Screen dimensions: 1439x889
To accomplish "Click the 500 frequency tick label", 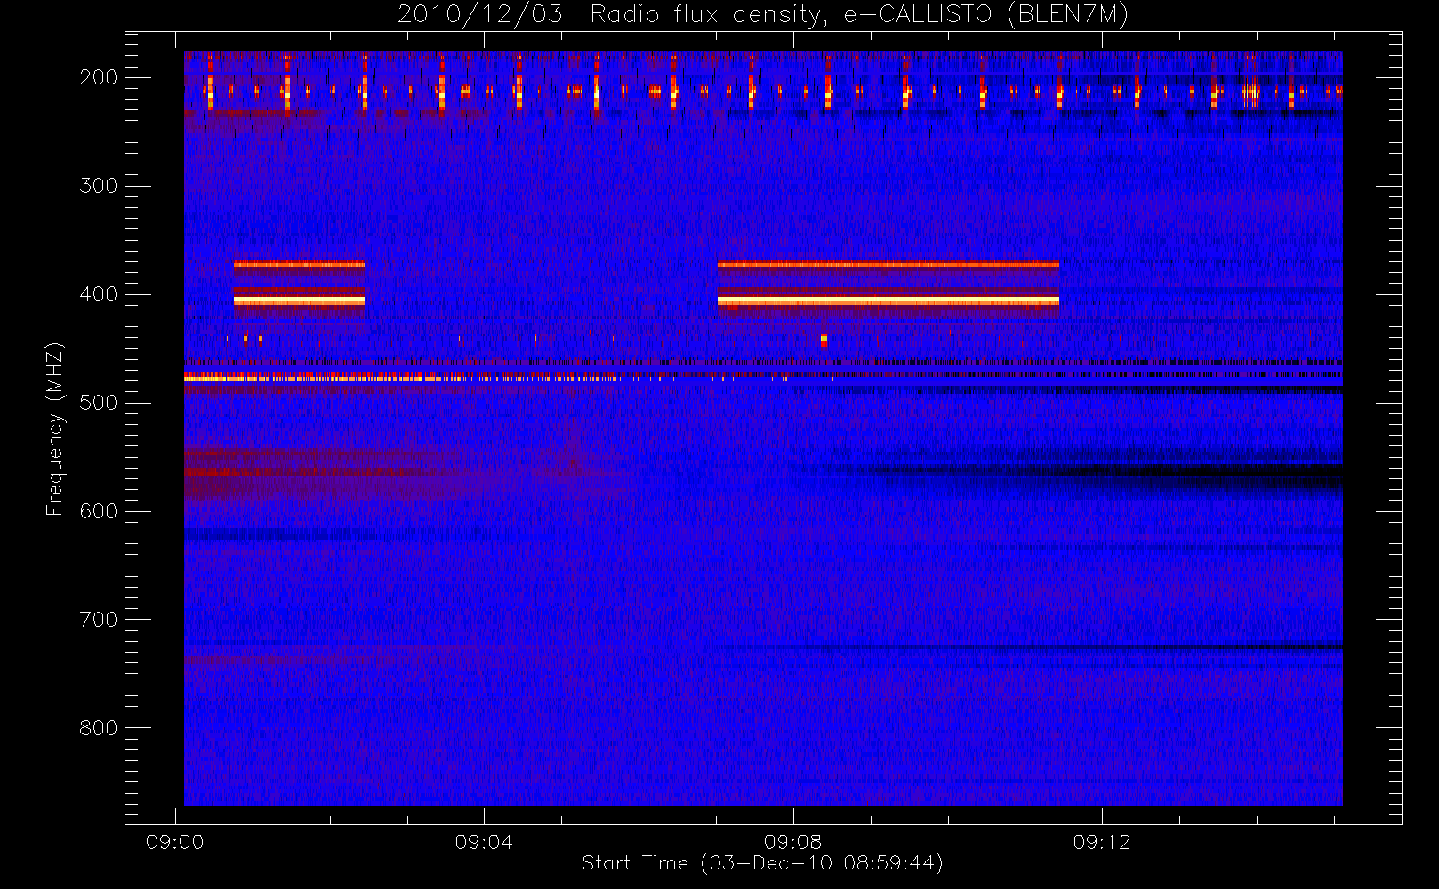I will 98,403.
